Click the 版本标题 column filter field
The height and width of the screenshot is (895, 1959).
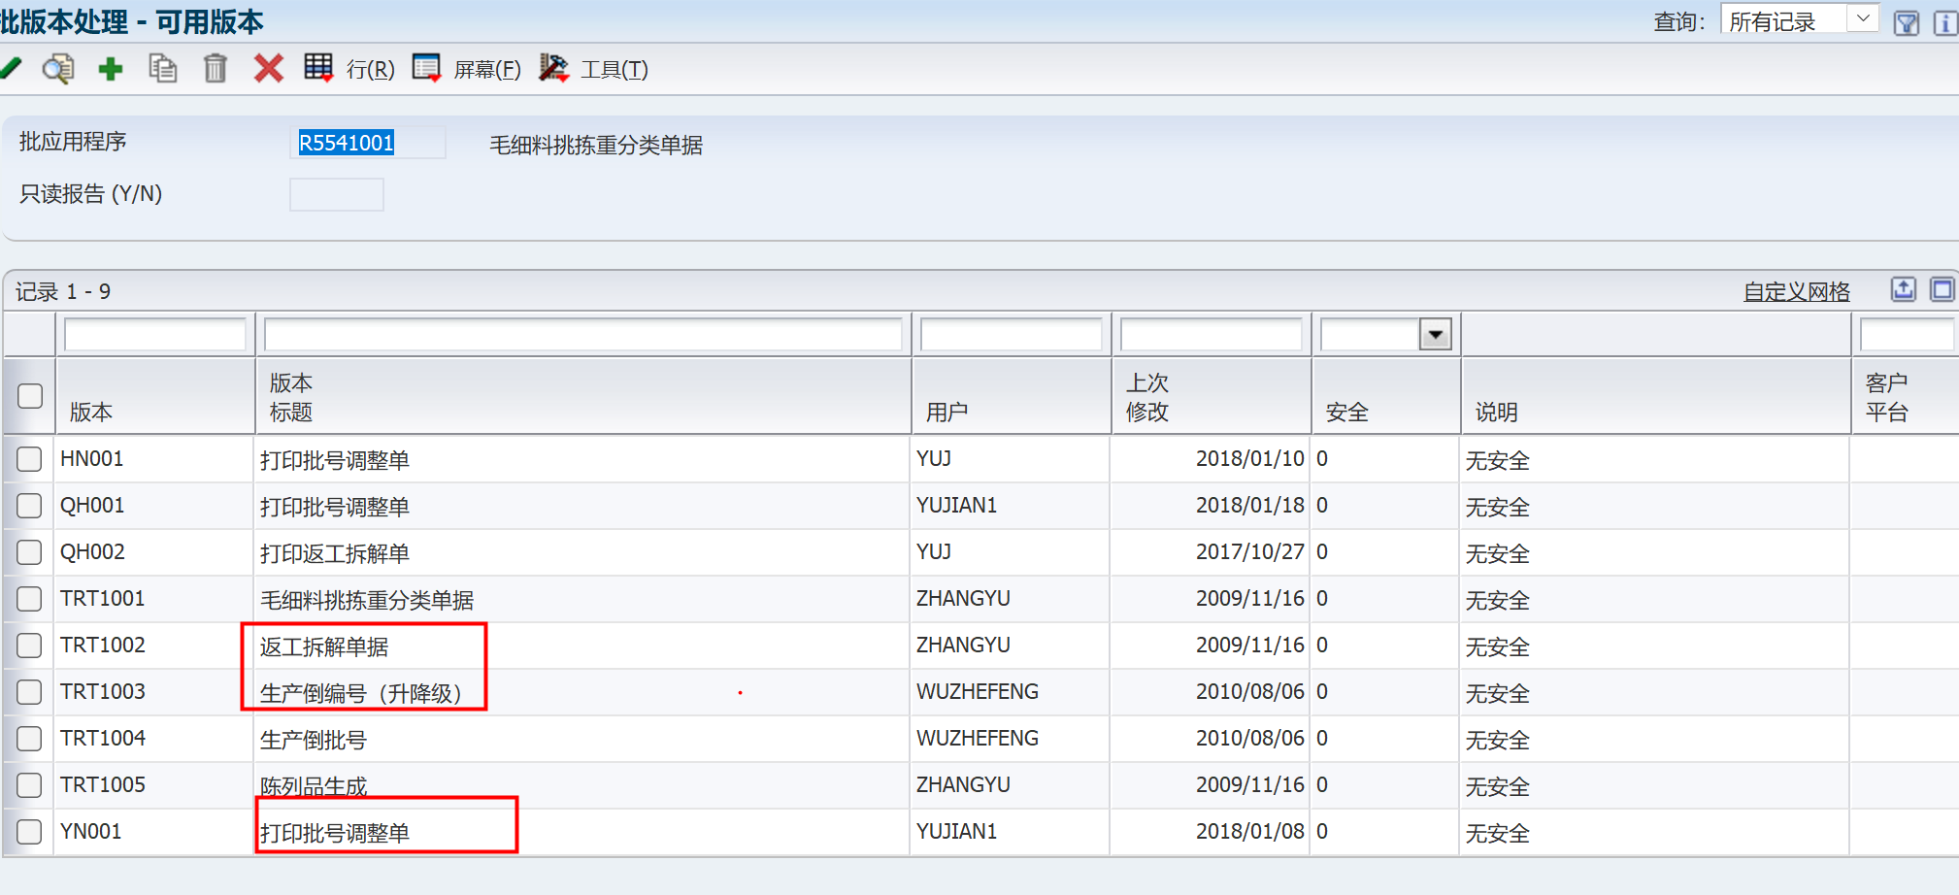tap(583, 335)
